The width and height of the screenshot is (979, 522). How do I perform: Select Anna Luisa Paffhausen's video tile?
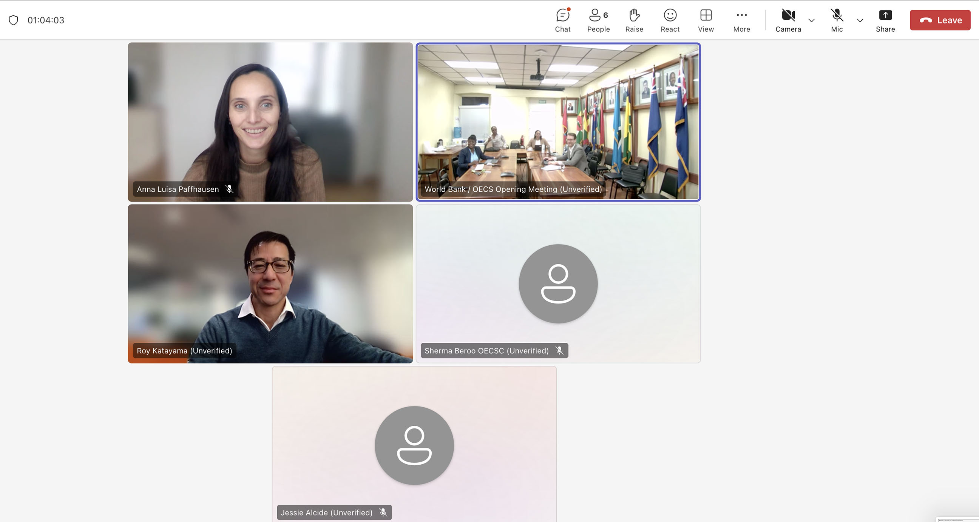click(x=270, y=122)
